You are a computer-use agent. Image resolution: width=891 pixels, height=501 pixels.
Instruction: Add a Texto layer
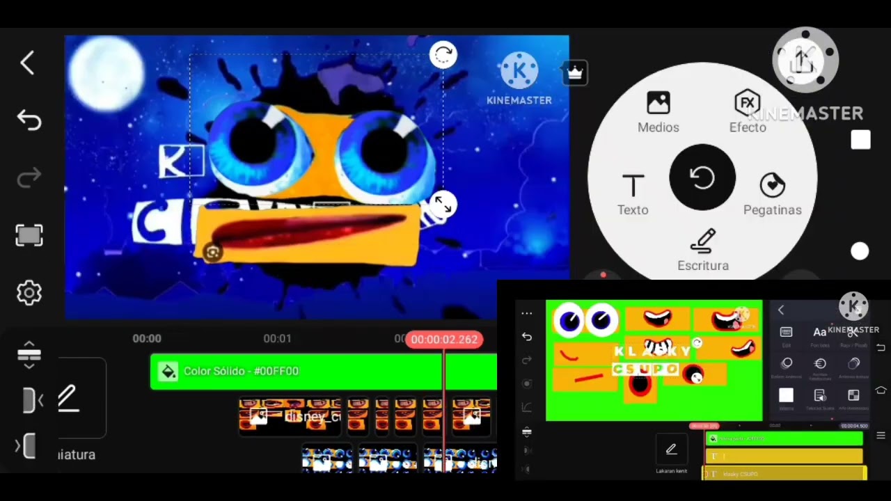click(633, 196)
